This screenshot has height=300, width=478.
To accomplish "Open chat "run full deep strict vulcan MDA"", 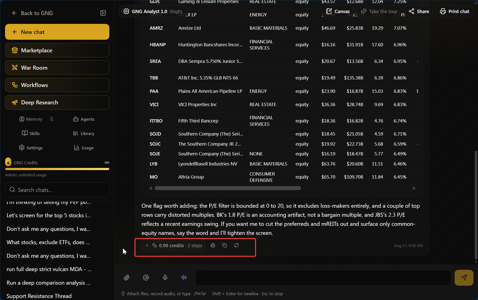I will point(49,269).
